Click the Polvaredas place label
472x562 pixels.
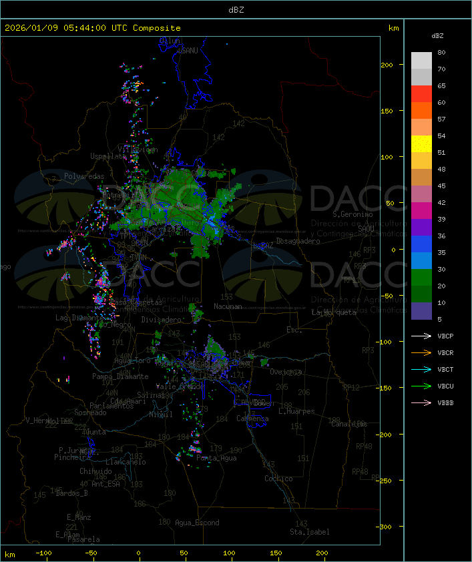coord(84,176)
